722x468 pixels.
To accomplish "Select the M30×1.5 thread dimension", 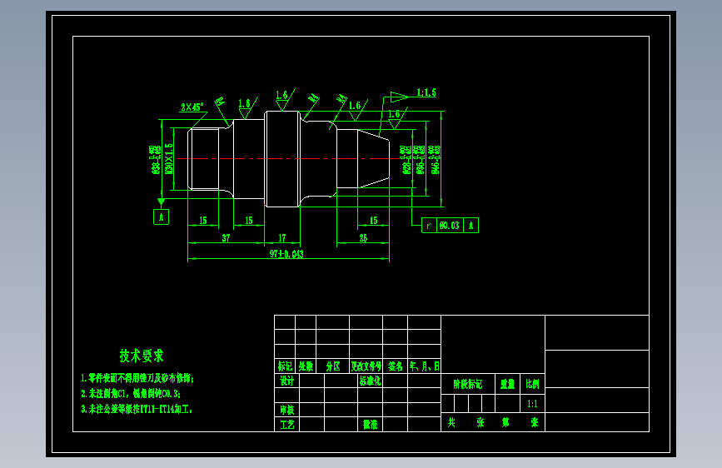I will [x=168, y=158].
